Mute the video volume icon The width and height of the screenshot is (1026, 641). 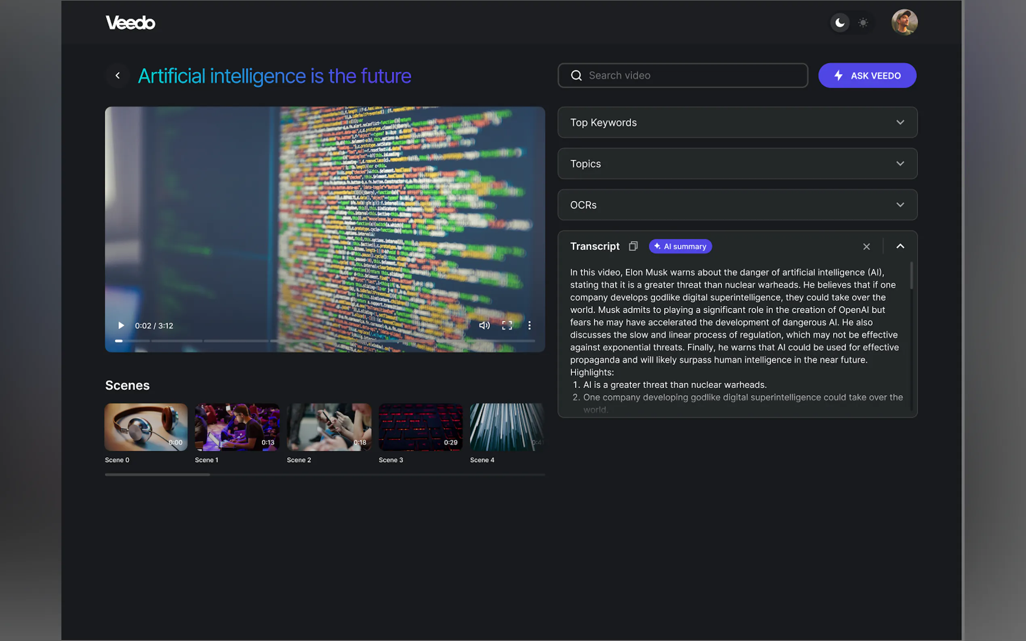(x=484, y=325)
